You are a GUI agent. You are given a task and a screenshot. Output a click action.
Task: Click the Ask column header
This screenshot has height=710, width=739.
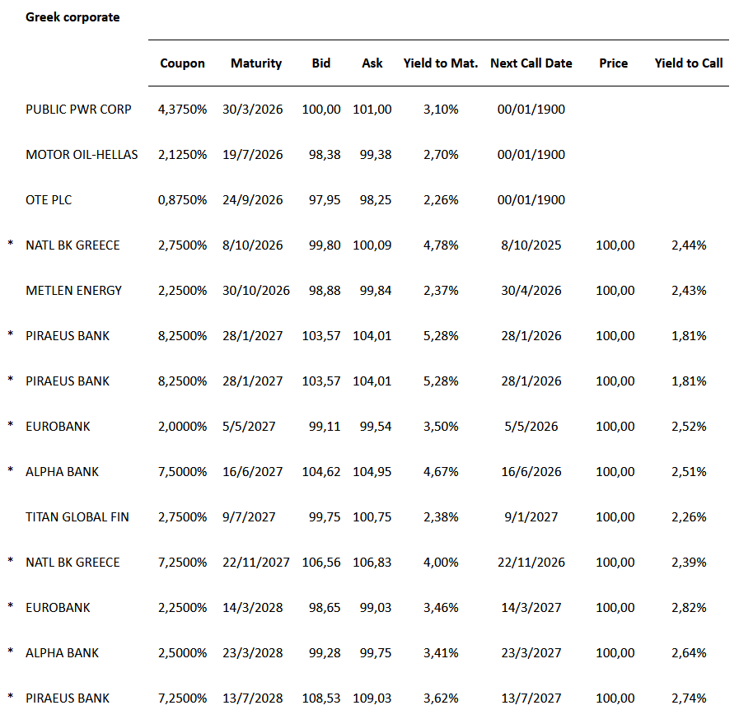coord(372,63)
